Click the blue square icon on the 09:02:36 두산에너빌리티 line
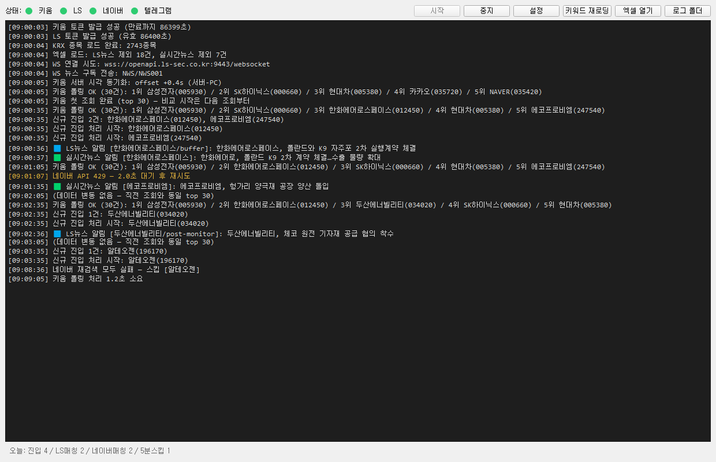Image resolution: width=716 pixels, height=462 pixels. [x=57, y=234]
